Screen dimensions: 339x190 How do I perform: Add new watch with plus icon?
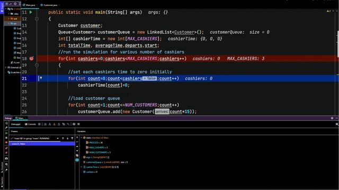(77, 137)
